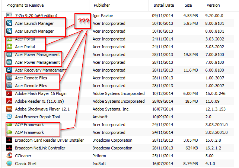Screen dimensions: 239x168
Task: Click version 6.00.8100
Action: coord(214,70)
